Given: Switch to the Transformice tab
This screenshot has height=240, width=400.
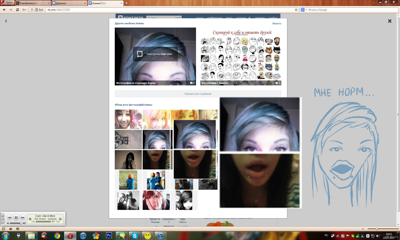Looking at the screenshot, I should pyautogui.click(x=32, y=3).
